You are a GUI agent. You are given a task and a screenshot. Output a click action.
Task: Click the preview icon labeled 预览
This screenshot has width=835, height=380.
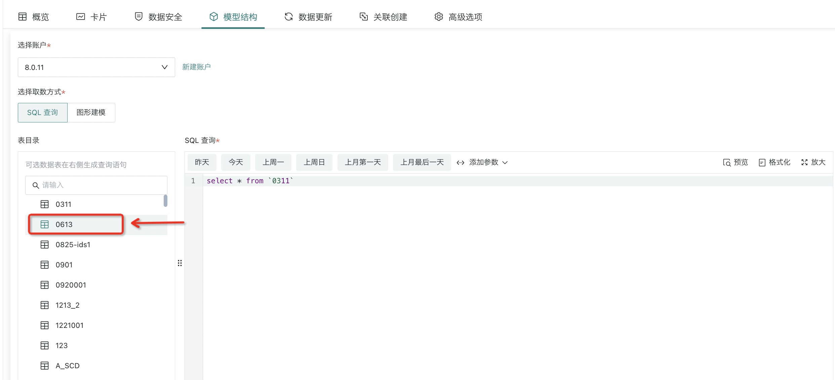click(727, 163)
